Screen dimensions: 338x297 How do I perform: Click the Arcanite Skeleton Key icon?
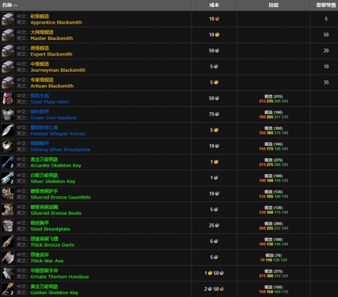click(8, 162)
